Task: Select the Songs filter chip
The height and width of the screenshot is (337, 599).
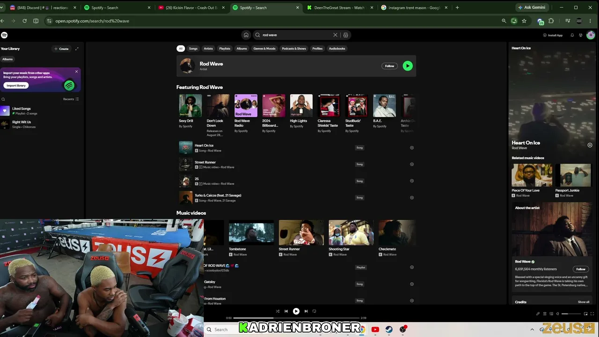Action: (x=193, y=49)
